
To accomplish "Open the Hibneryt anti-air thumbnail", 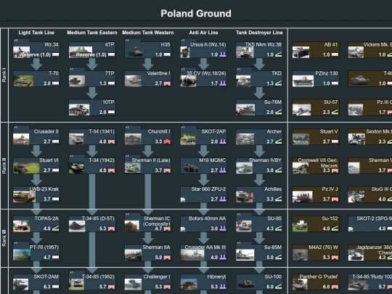I will point(189,285).
